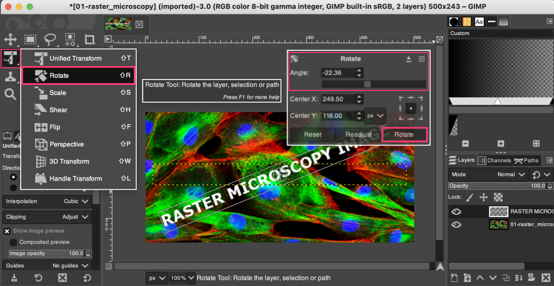Switch to the Channels tab
The height and width of the screenshot is (286, 554).
pyautogui.click(x=495, y=160)
